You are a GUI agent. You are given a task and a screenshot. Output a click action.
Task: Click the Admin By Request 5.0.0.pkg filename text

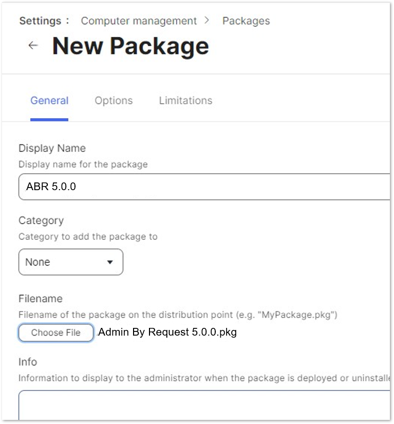pyautogui.click(x=167, y=332)
